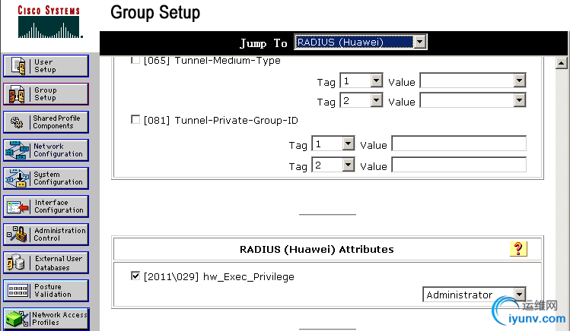
Task: Open Group Setup from the sidebar
Action: coord(46,94)
